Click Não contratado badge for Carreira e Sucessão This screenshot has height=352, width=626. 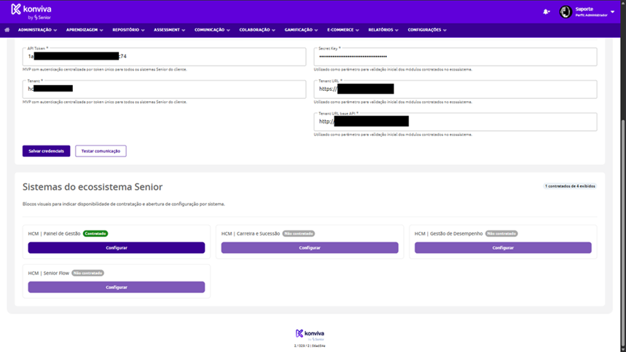pos(299,233)
